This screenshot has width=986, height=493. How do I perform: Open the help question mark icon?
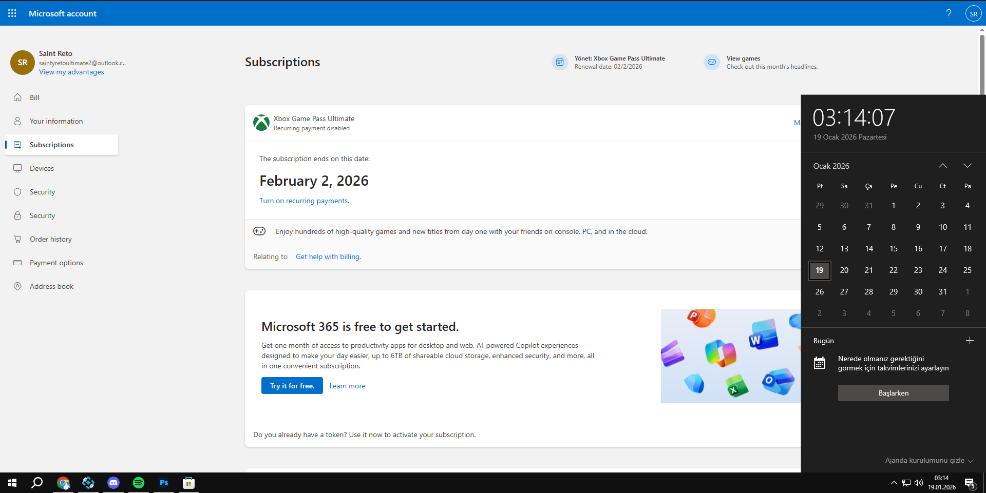point(949,13)
